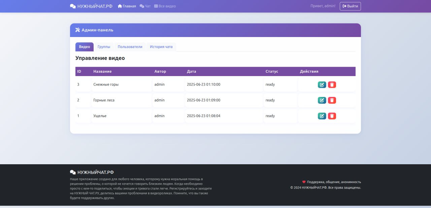Click the НУЖНЫЙЧАТ.РФ logo in navbar
This screenshot has width=431, height=208.
(x=91, y=6)
